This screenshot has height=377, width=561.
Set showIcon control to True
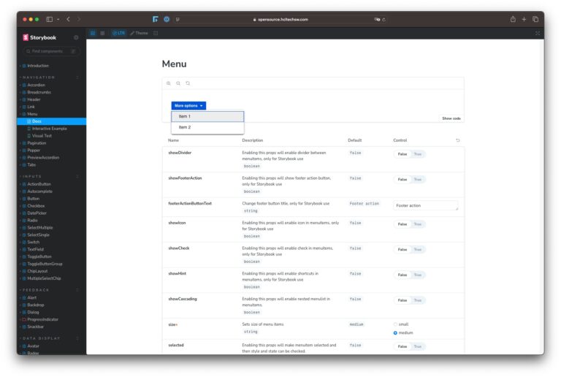[x=418, y=224]
